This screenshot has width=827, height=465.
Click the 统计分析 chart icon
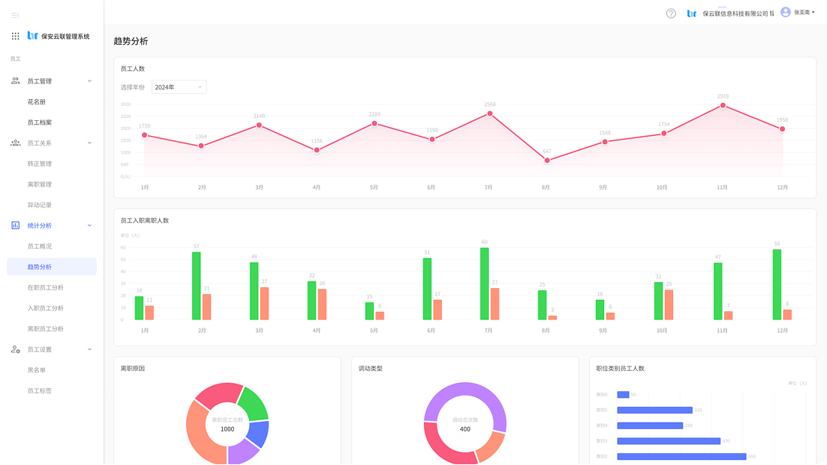(x=16, y=225)
